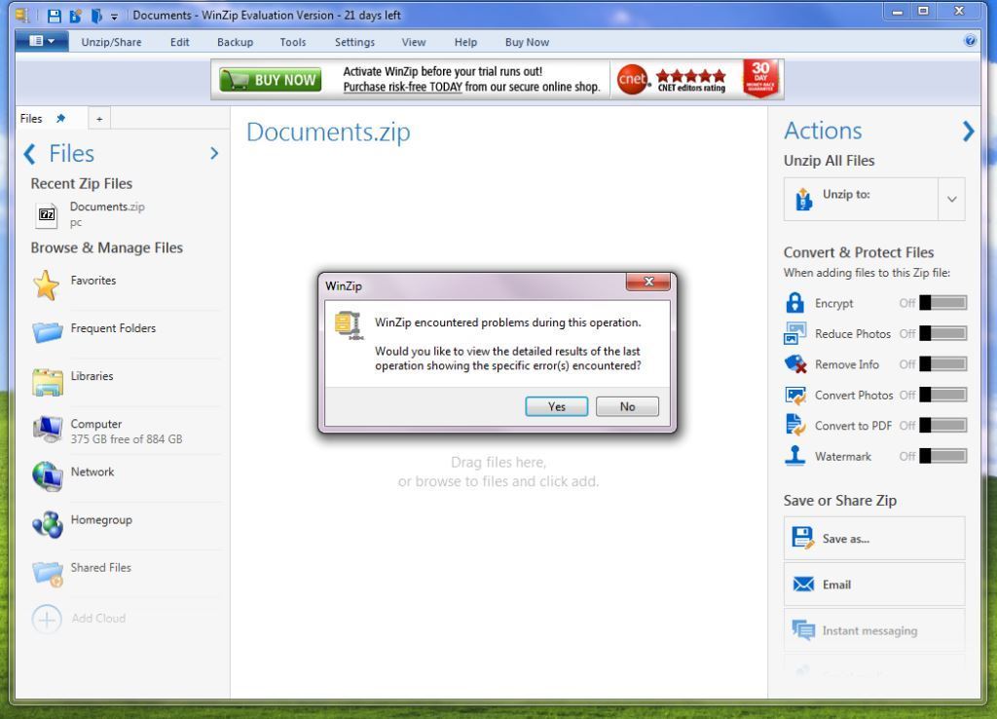Click the Network globe icon

coord(48,476)
